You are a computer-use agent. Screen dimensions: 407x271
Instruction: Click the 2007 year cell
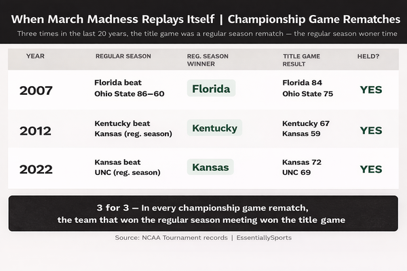click(x=39, y=90)
